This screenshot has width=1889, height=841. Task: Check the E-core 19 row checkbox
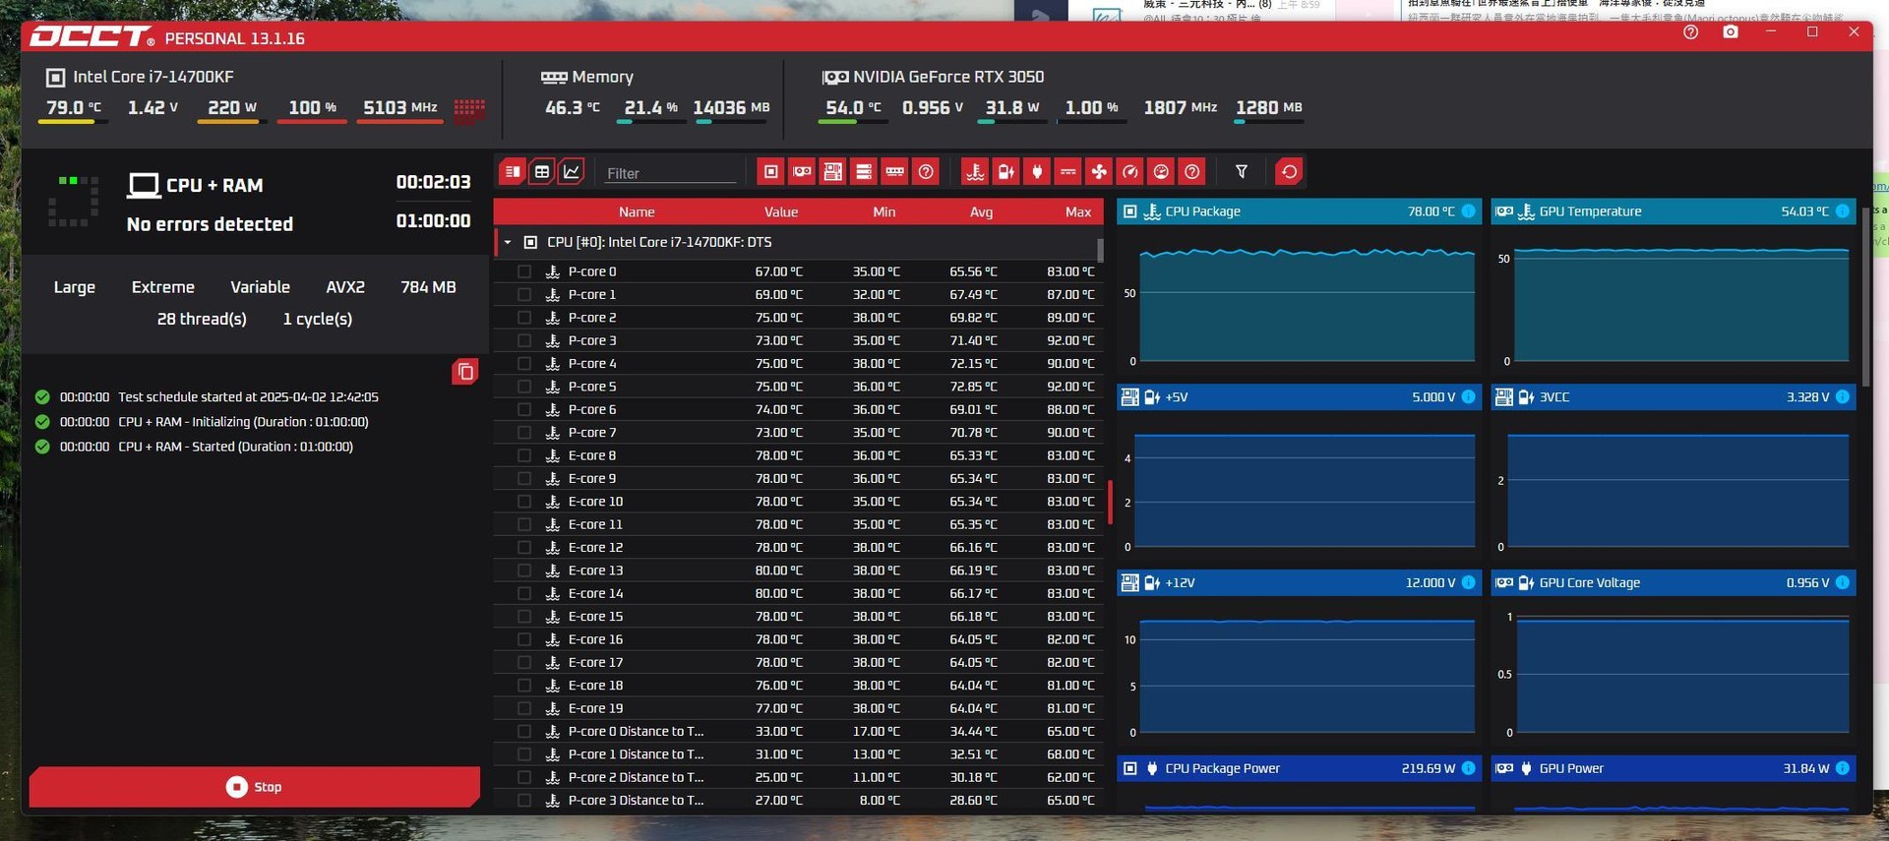pos(524,708)
